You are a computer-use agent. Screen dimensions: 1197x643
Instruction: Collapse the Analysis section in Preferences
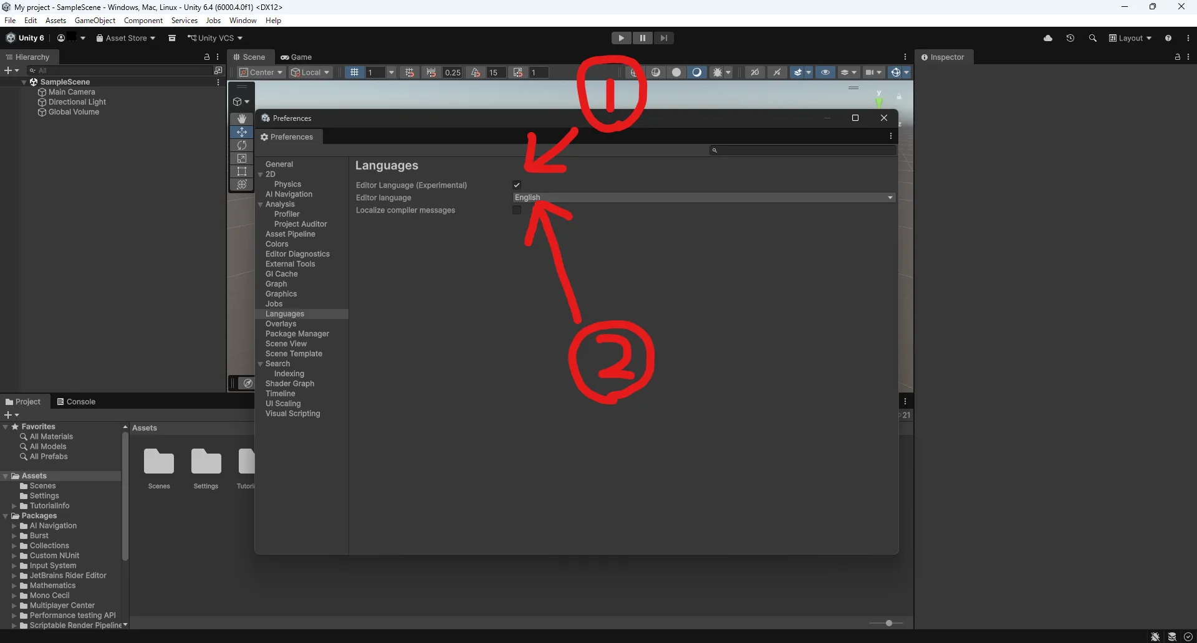click(260, 204)
